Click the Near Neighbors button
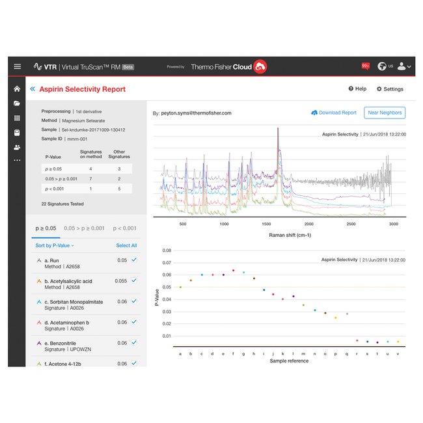This screenshot has height=423, width=423. click(384, 113)
